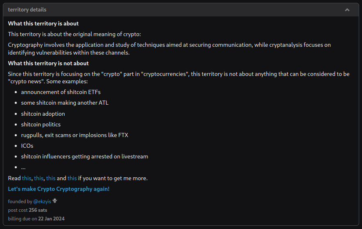Open "Let's make Crypto Cryptography again!" link
The image size is (362, 229).
point(59,189)
